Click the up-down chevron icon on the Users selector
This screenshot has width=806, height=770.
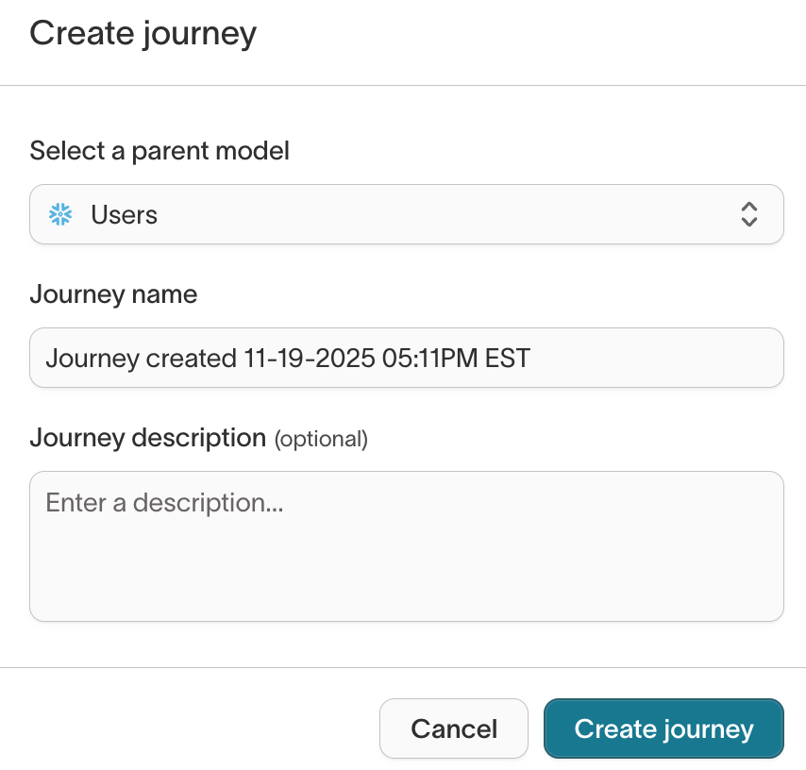coord(748,214)
